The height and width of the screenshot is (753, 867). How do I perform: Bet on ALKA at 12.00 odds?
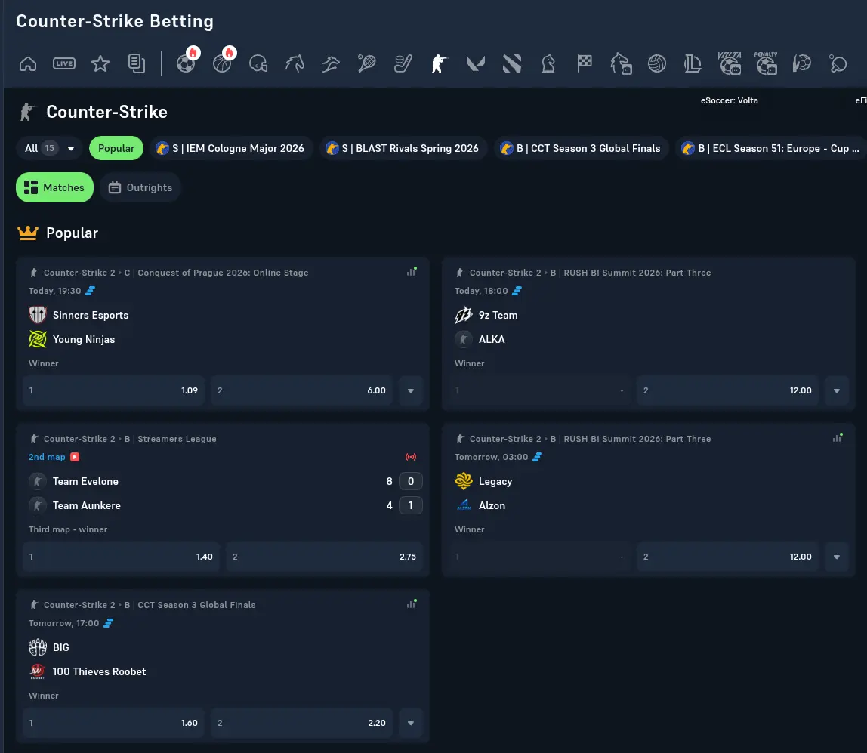[x=727, y=390]
